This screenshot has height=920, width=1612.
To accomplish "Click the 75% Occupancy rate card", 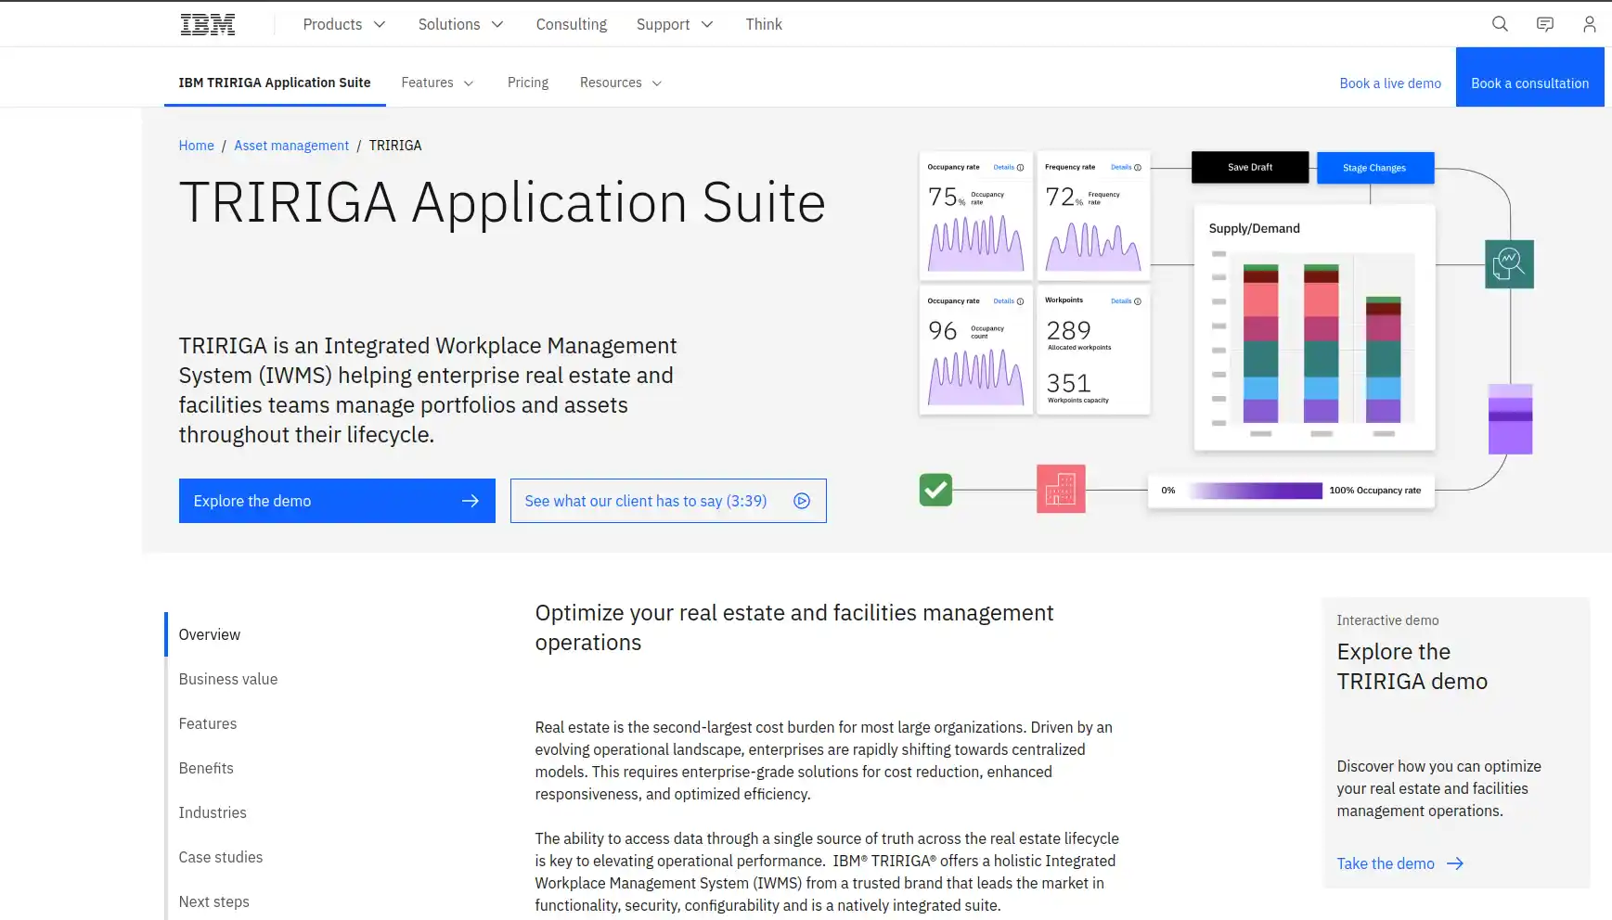I will click(x=975, y=215).
